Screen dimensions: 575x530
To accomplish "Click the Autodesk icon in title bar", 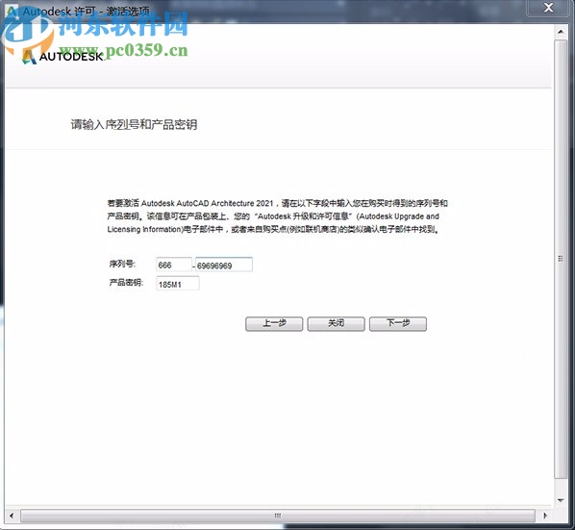I will [x=12, y=11].
